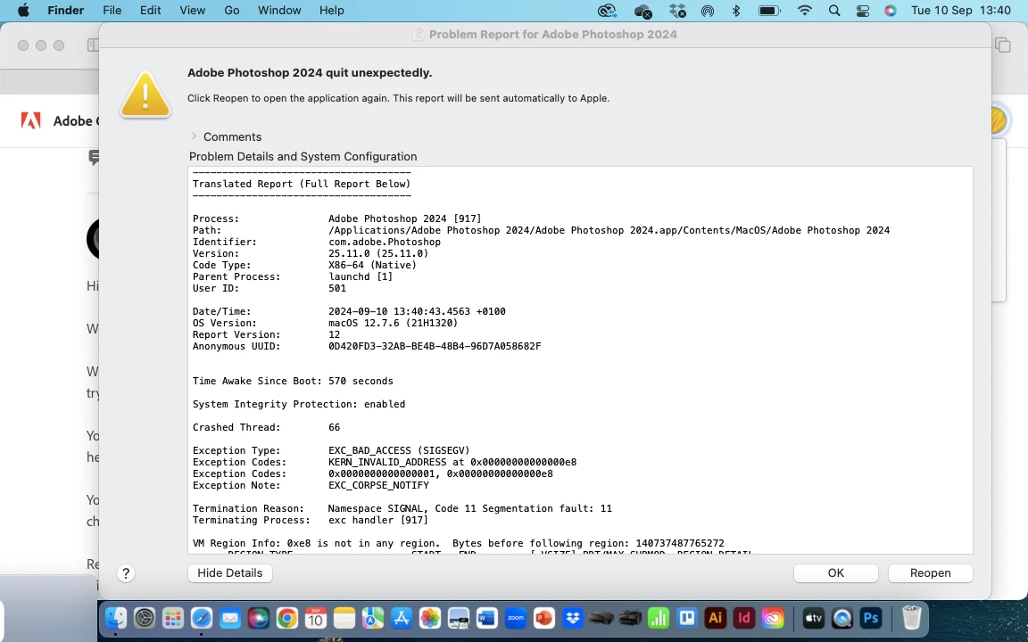Open the Wi-Fi menu
The height and width of the screenshot is (642, 1028).
(804, 11)
